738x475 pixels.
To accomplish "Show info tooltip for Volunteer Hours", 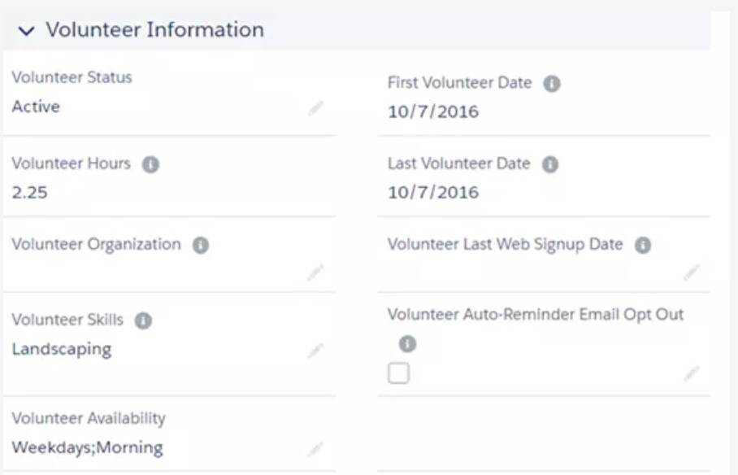I will click(x=150, y=164).
